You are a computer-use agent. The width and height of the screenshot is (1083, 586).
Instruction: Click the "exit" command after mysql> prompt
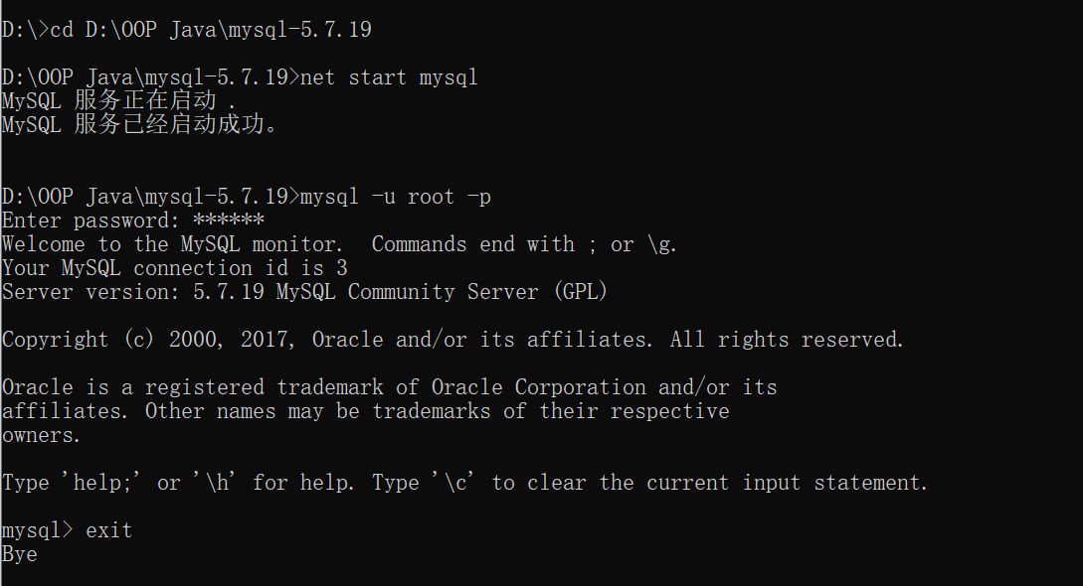click(108, 530)
